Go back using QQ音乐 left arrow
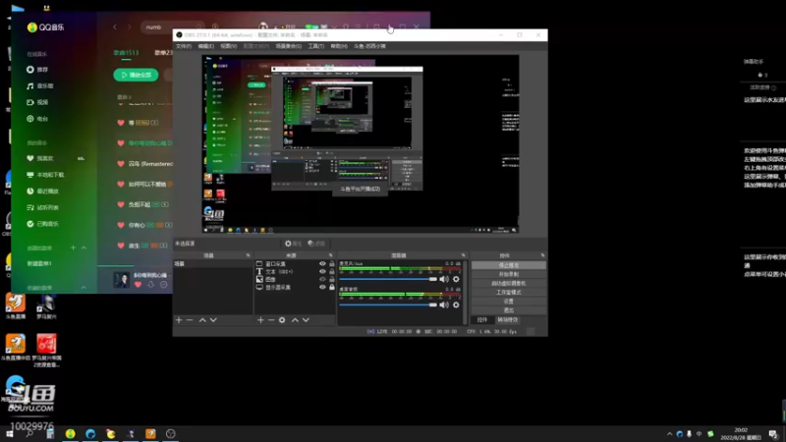This screenshot has width=786, height=442. (115, 28)
